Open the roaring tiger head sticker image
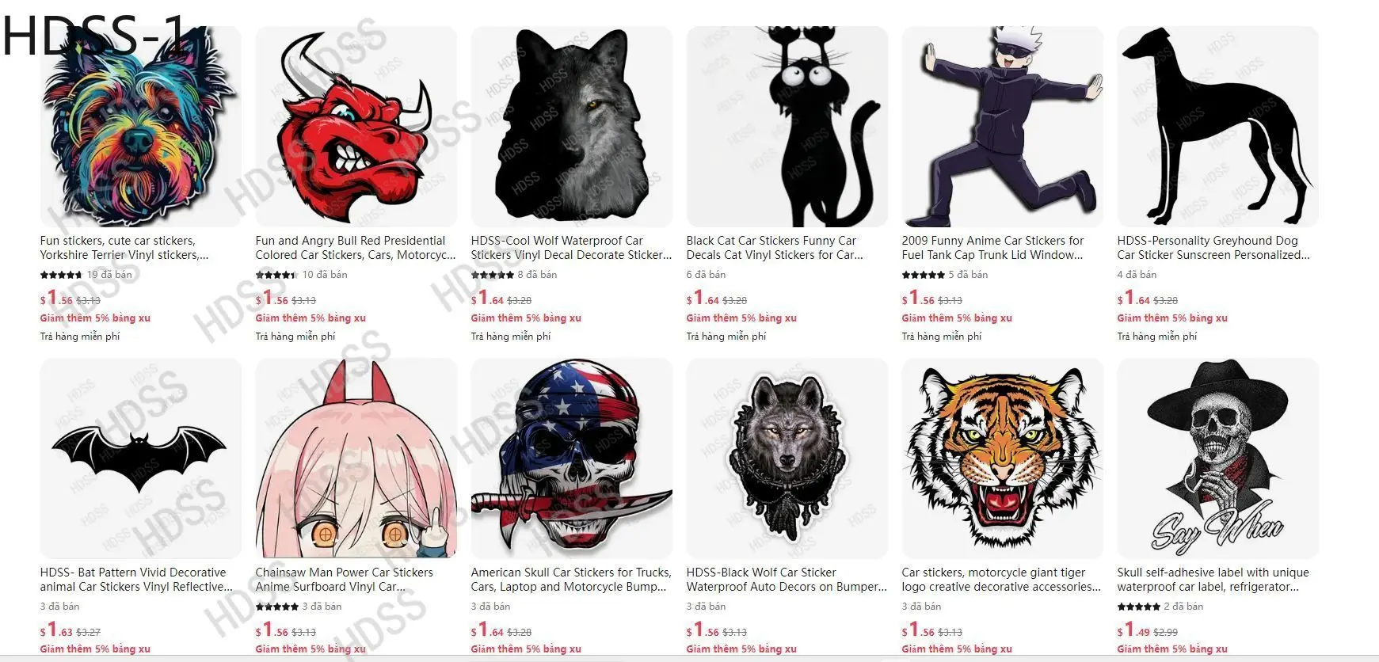The image size is (1379, 662). click(1003, 458)
